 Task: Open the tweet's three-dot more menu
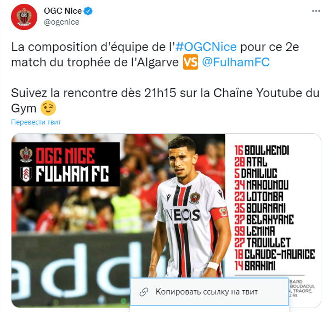coord(316,11)
